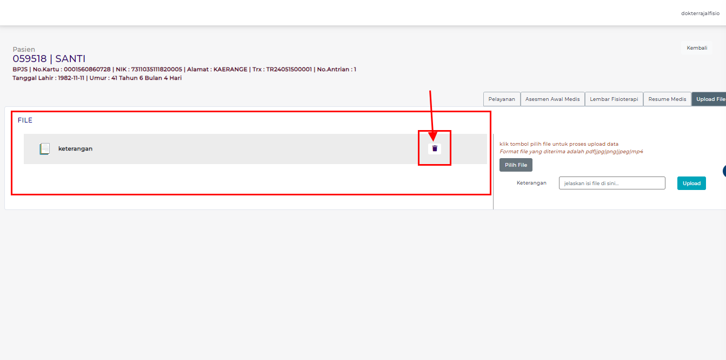Viewport: 726px width, 360px height.
Task: Click the Keterangan label next to input
Action: pyautogui.click(x=531, y=183)
